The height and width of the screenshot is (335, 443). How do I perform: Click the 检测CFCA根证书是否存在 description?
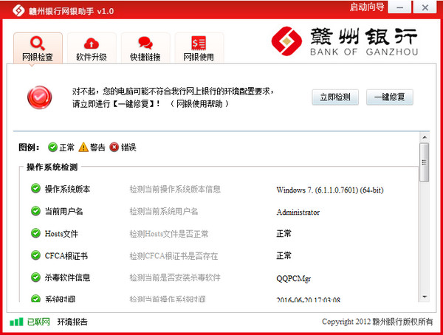174,255
